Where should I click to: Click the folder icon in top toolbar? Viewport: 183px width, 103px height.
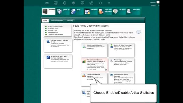(x=47, y=3)
